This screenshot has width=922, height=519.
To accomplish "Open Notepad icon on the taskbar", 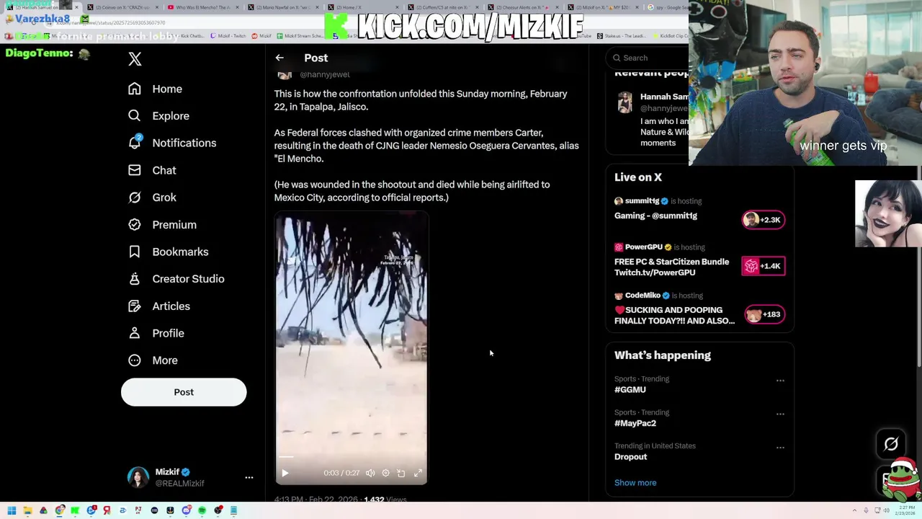I will 233,510.
